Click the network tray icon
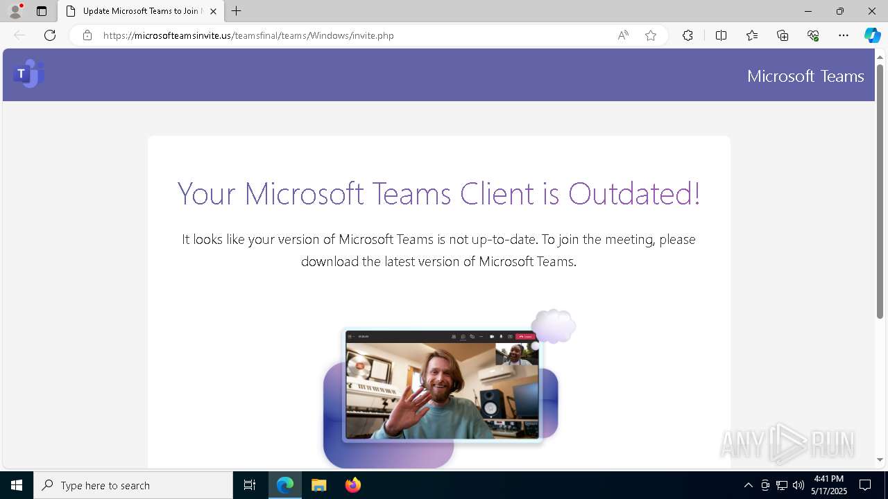The image size is (888, 499). click(782, 485)
